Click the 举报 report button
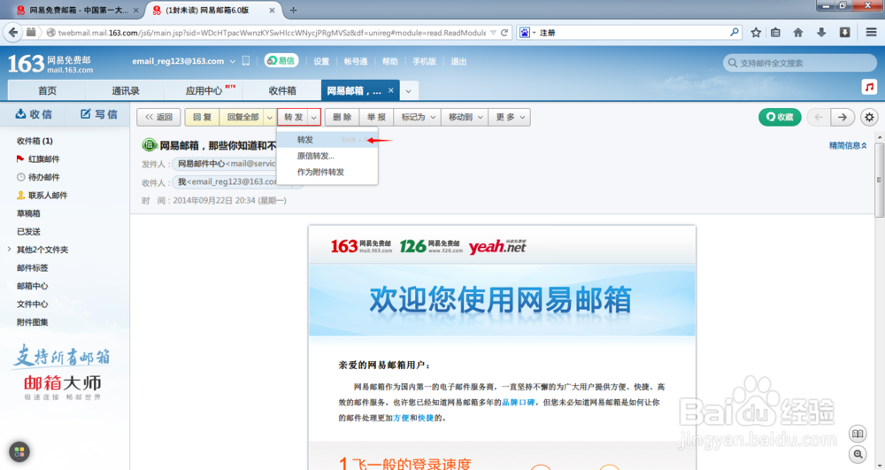Screen dimensions: 885x470 coord(376,118)
